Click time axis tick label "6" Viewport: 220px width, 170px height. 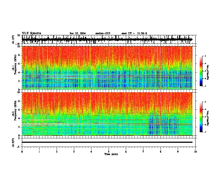click(x=126, y=152)
